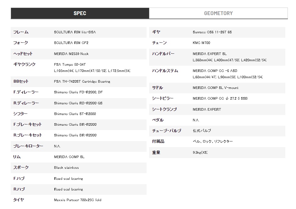Click the Sunrace CS8 11-26T gear value
The height and width of the screenshot is (209, 296).
click(x=212, y=32)
